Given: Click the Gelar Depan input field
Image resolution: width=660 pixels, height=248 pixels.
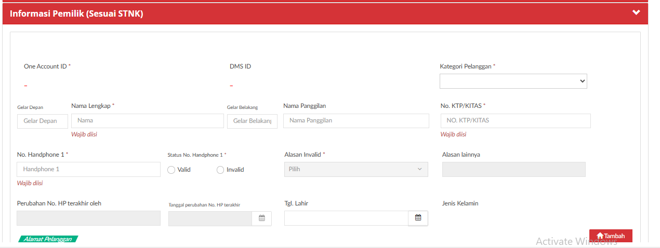Looking at the screenshot, I should (42, 121).
